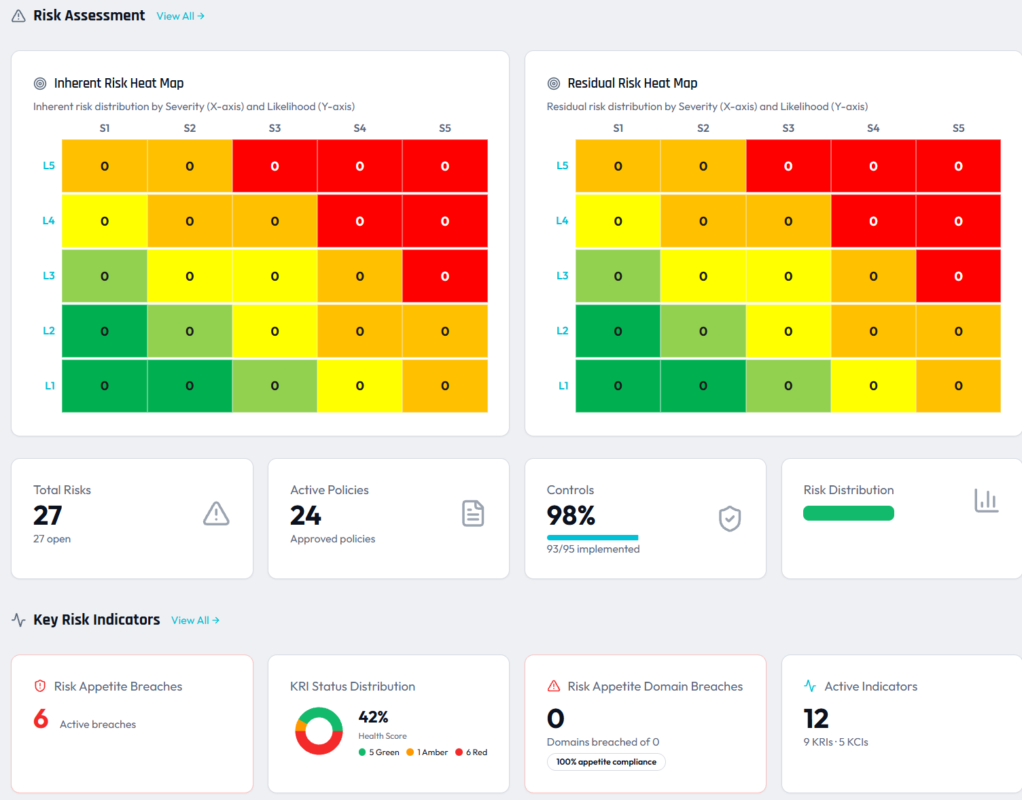1022x800 pixels.
Task: Click the Active Policies document icon
Action: (473, 514)
